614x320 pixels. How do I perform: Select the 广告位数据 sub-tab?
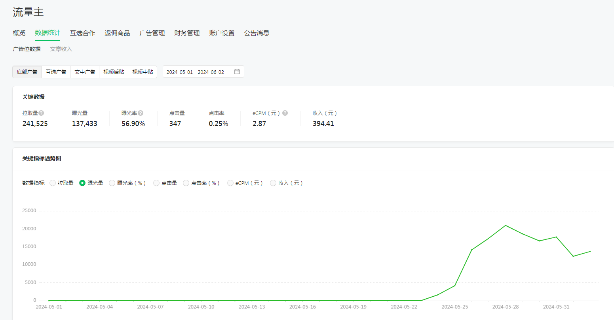pos(27,49)
